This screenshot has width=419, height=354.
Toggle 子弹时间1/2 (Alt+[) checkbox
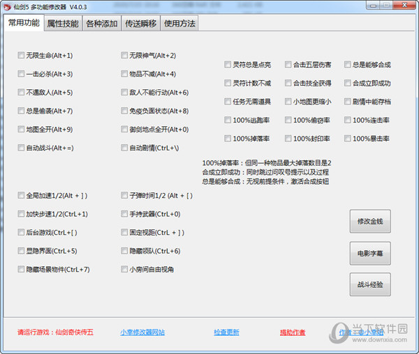click(x=124, y=195)
